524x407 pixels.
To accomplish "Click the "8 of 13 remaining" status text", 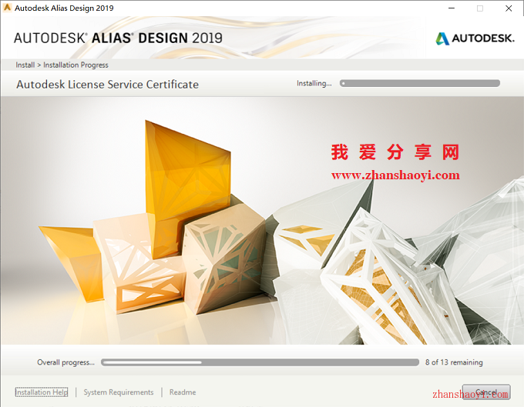I will (x=454, y=362).
